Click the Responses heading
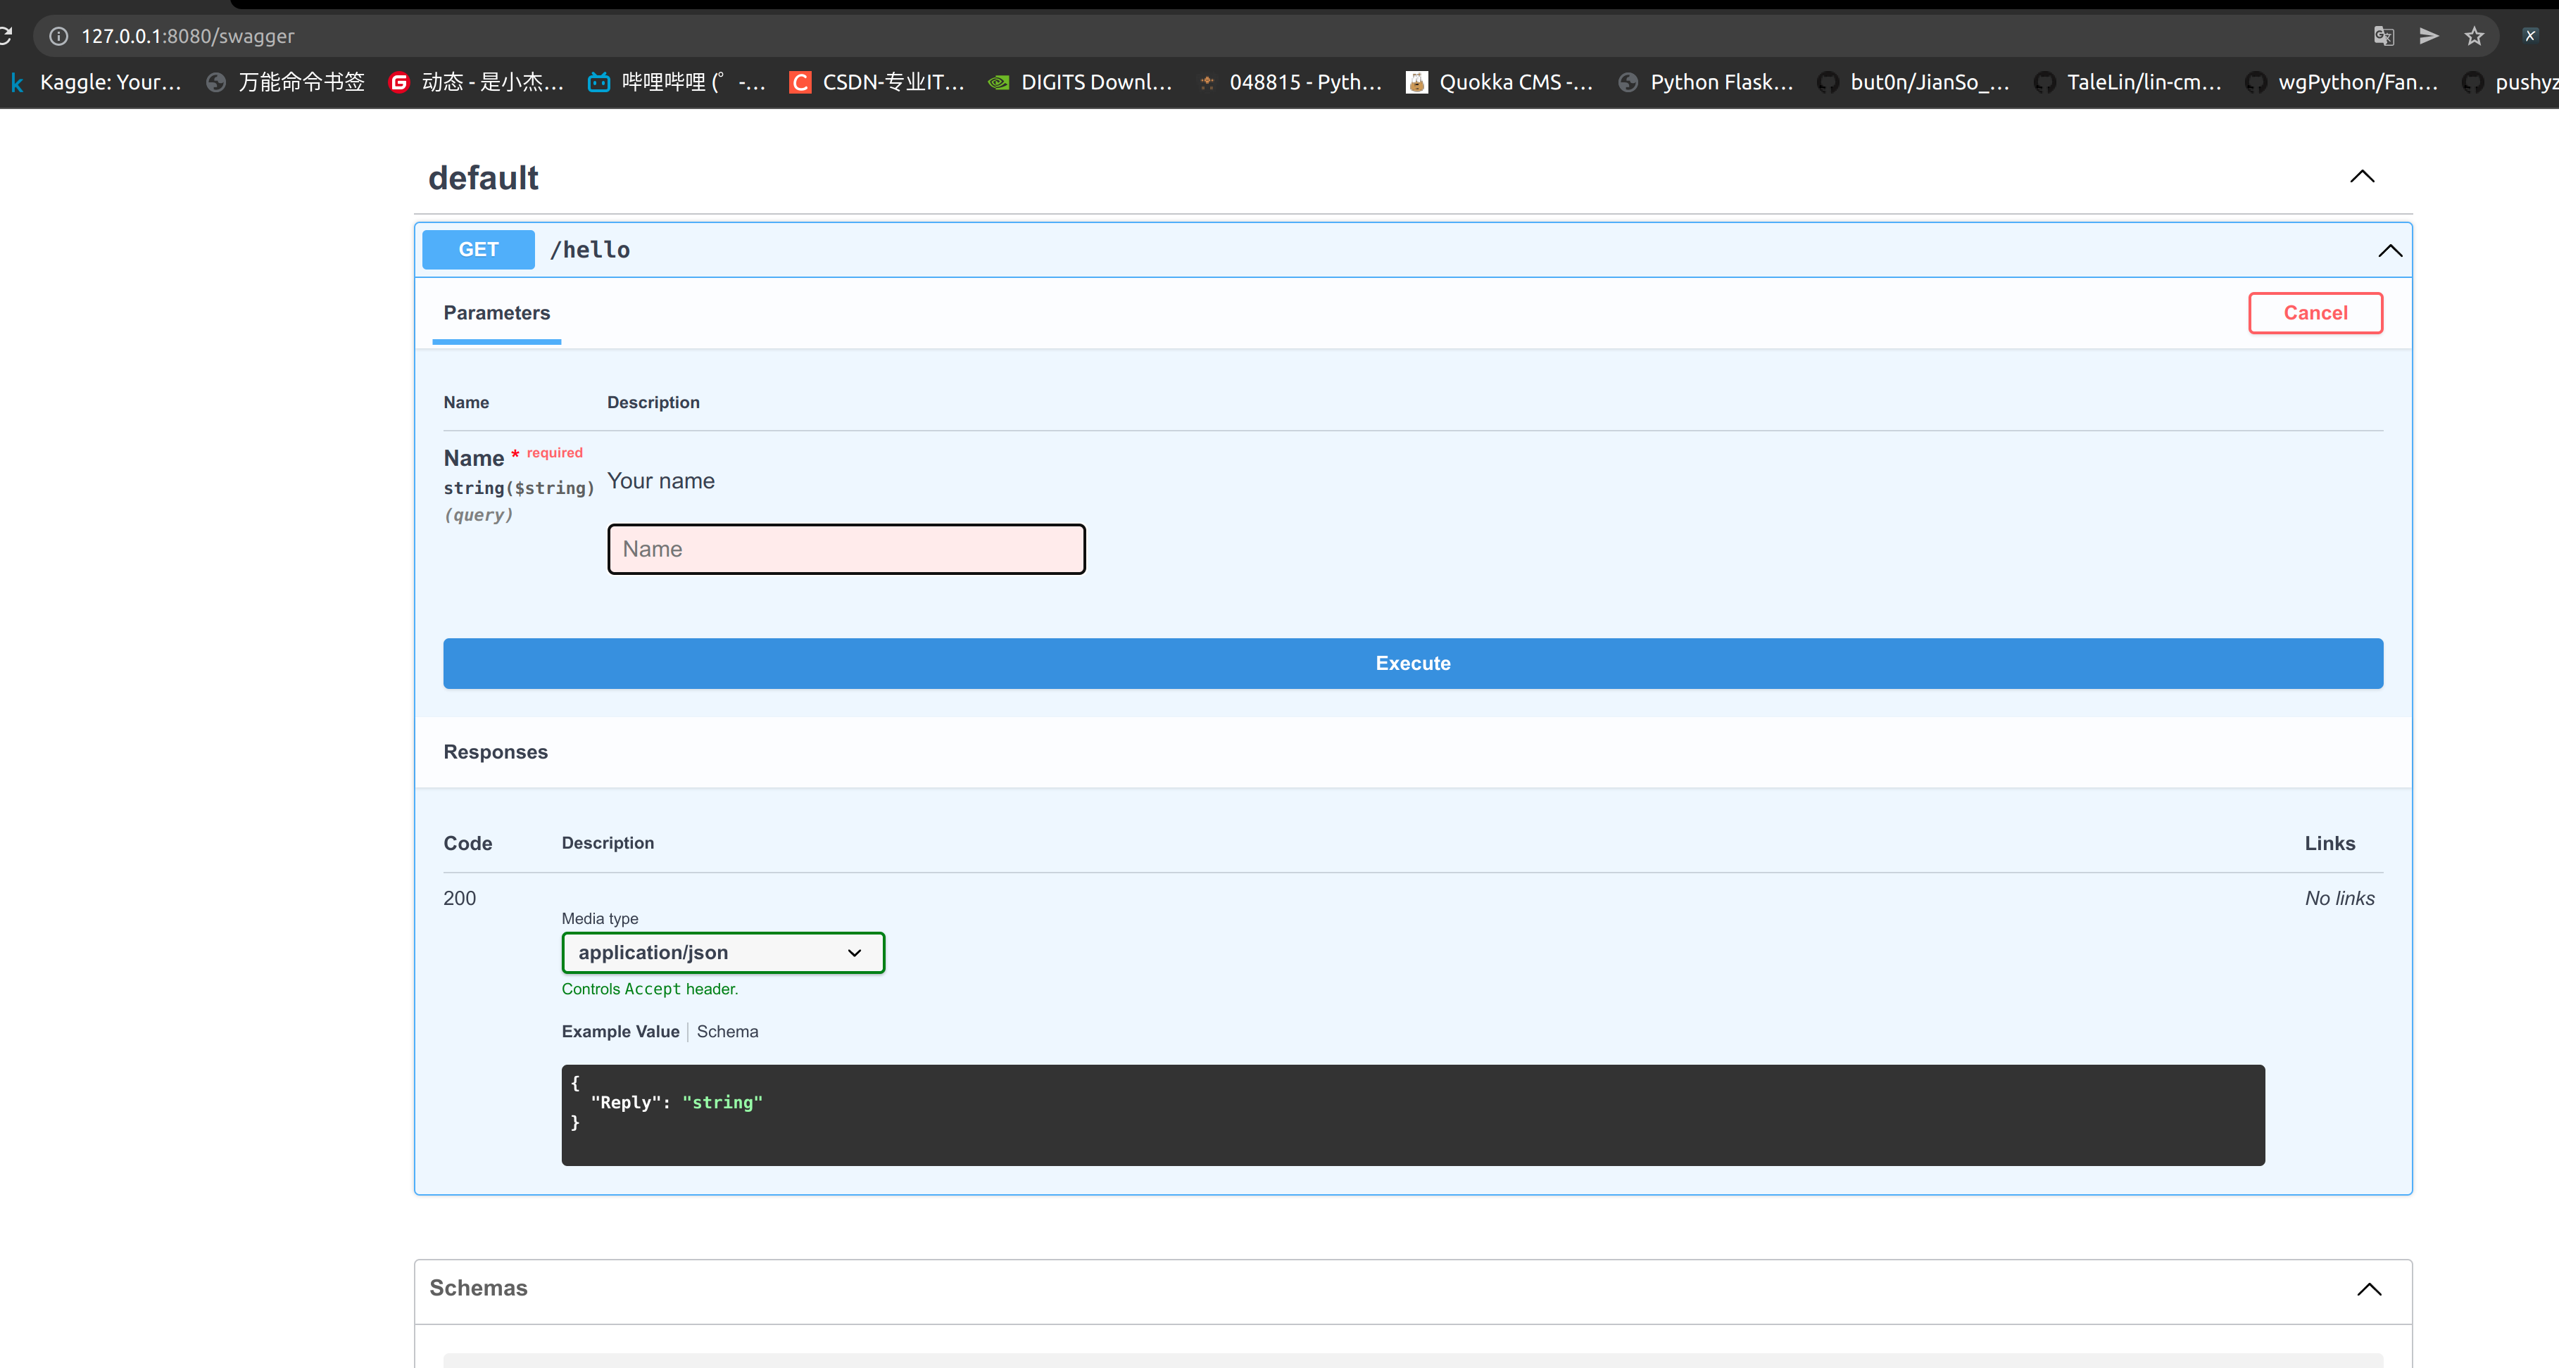The image size is (2559, 1368). [x=495, y=752]
